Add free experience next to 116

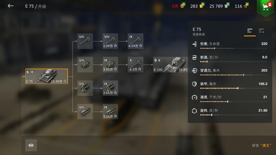tap(246, 5)
